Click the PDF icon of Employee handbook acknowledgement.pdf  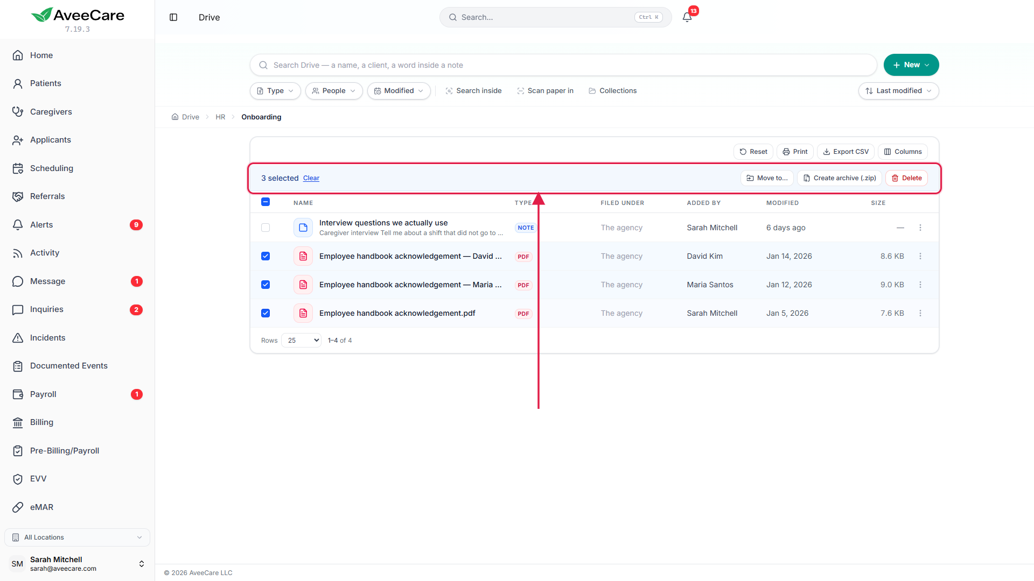pos(303,313)
